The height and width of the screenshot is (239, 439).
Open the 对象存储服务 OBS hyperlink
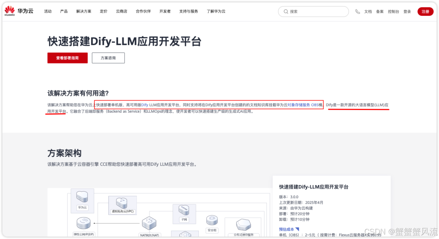[x=303, y=105]
